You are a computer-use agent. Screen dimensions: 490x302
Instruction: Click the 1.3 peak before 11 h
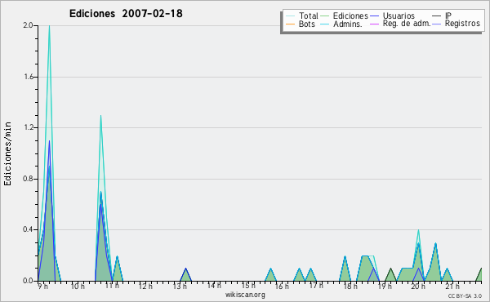[x=100, y=116]
